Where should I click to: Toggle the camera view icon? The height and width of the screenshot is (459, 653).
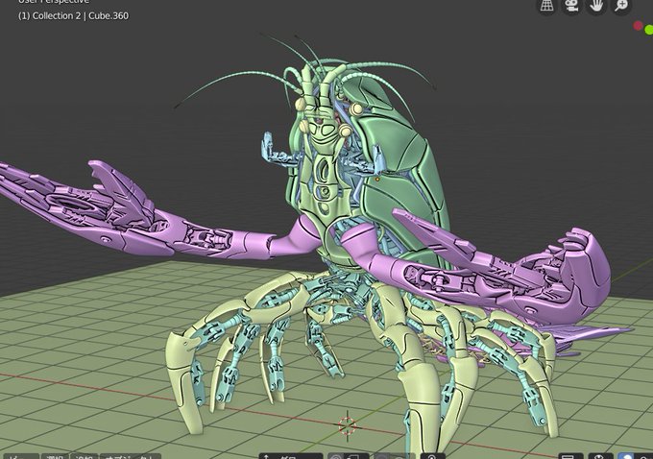coord(571,6)
